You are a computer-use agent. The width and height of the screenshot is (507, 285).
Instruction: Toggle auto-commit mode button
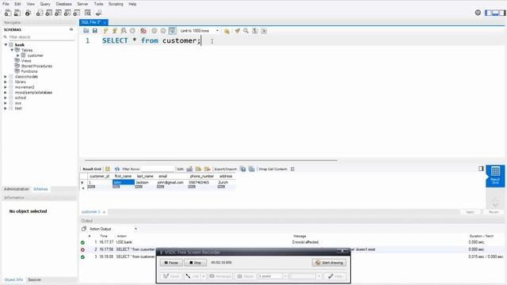click(x=173, y=31)
